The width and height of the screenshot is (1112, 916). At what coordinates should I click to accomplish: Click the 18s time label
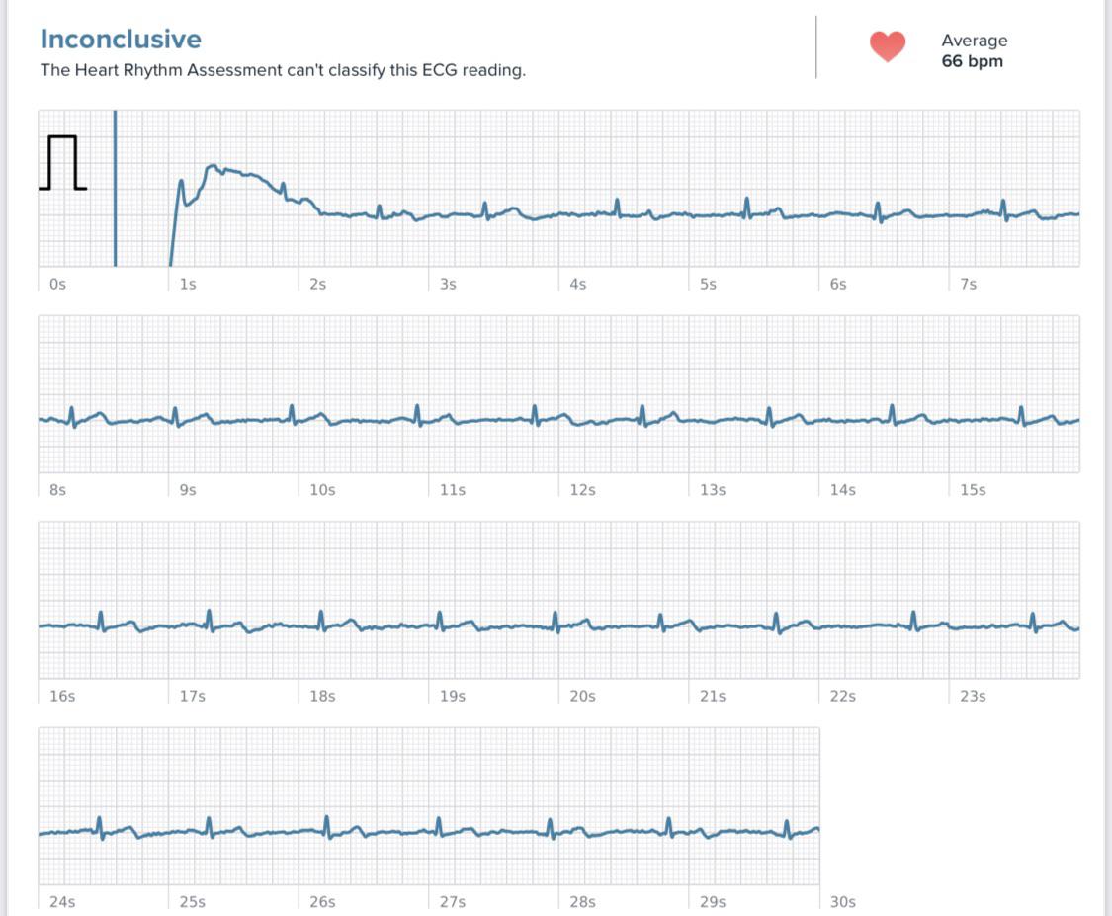click(322, 697)
